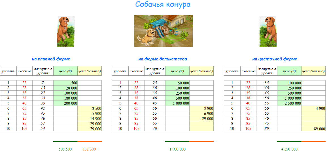Select the 'на ферме деликатесов' heading
The image size is (327, 155).
(163, 59)
